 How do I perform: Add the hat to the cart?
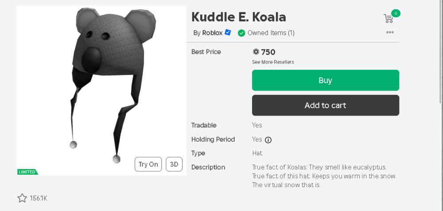(326, 105)
